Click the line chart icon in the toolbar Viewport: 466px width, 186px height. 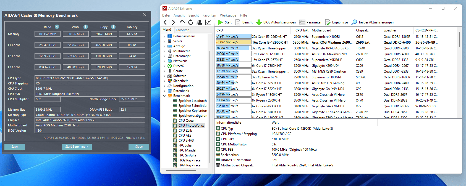coord(208,22)
